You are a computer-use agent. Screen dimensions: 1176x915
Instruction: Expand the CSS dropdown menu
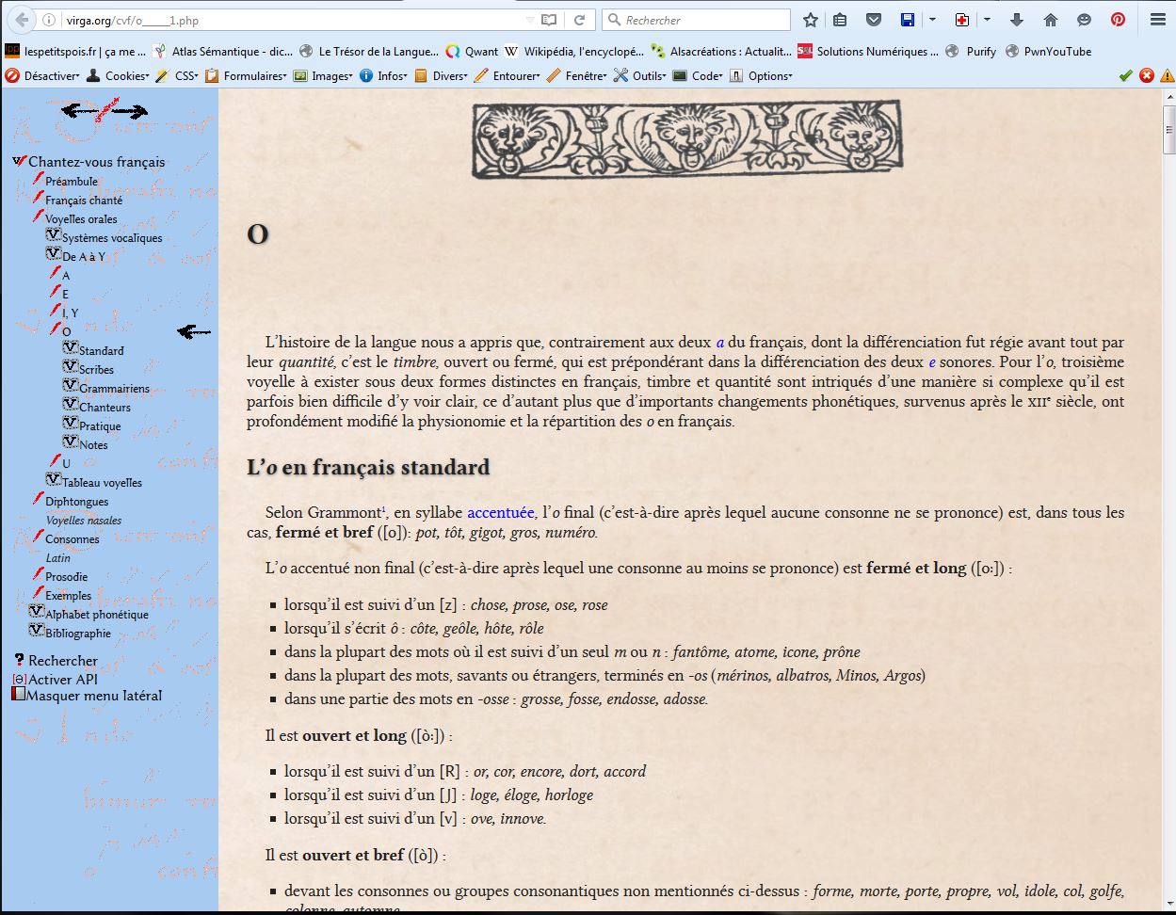[185, 76]
